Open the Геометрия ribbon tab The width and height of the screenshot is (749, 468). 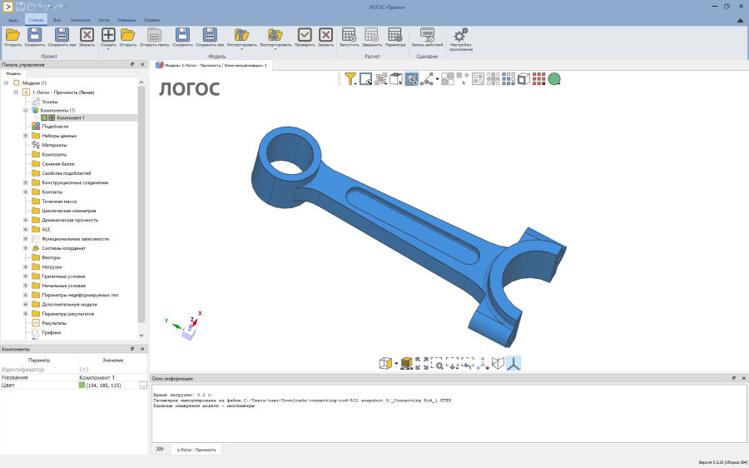coord(80,20)
